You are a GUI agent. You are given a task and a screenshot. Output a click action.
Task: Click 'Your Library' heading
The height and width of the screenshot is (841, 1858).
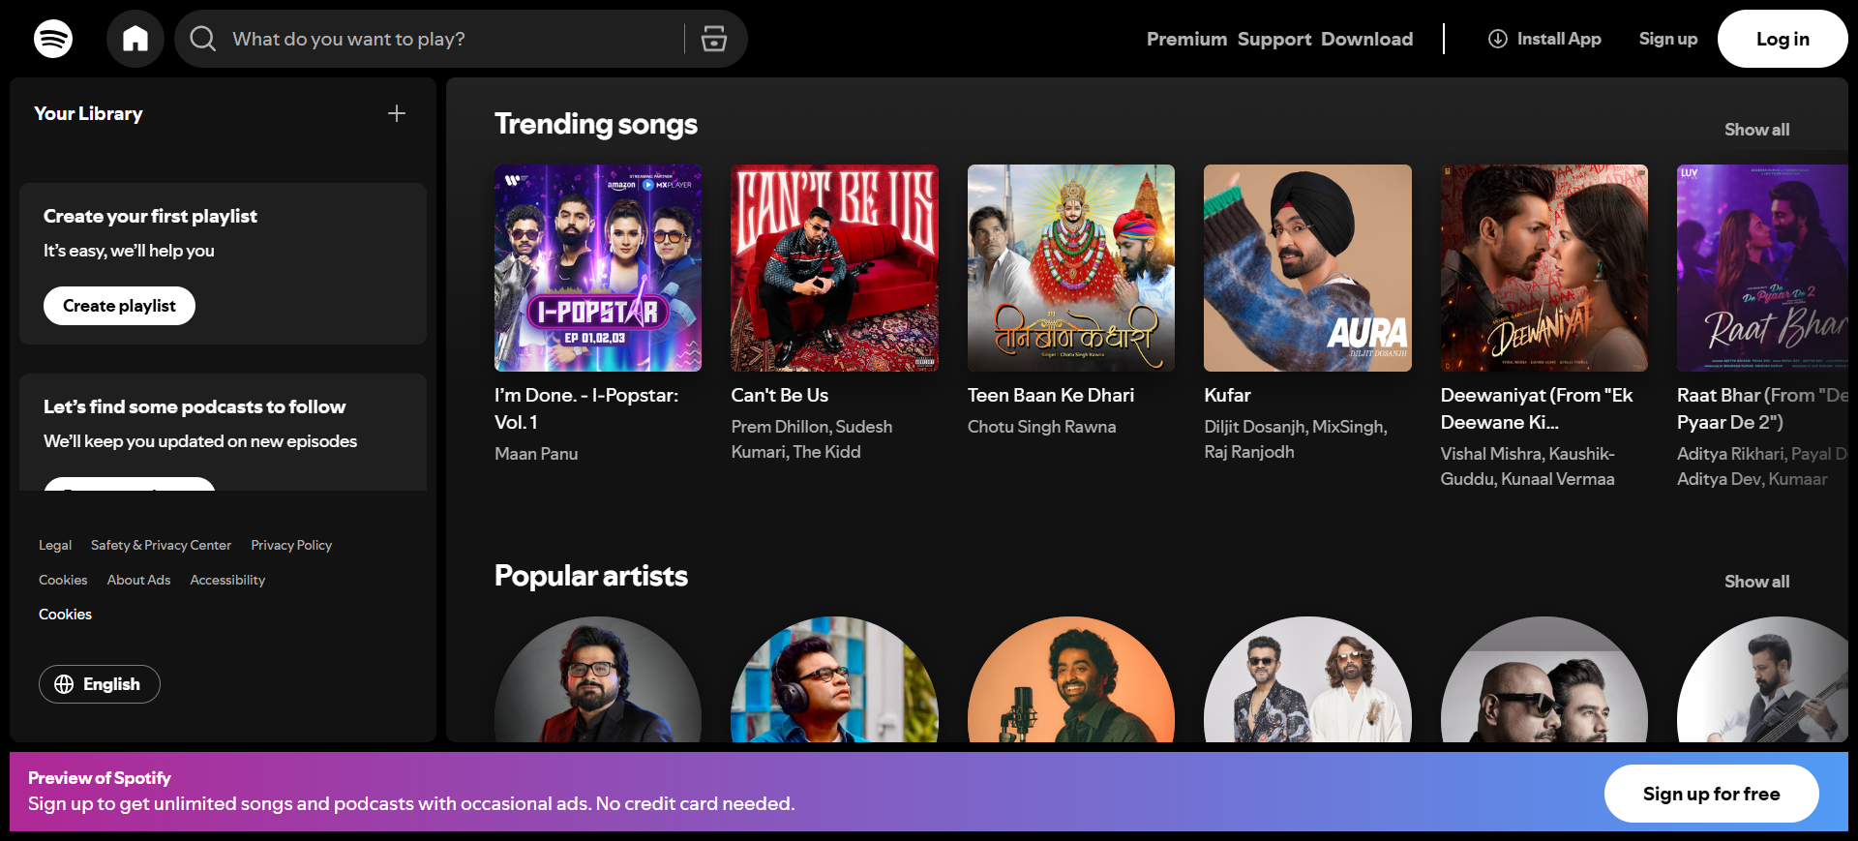88,113
